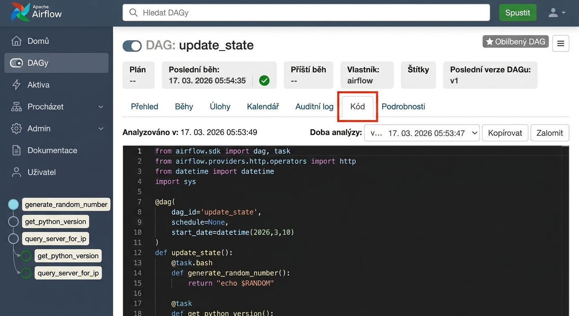Click code line 8 dag_id='update_state'
Image resolution: width=579 pixels, height=316 pixels.
click(216, 212)
